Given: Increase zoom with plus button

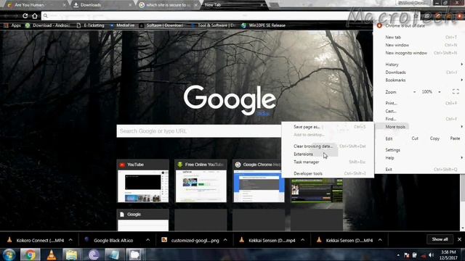Looking at the screenshot, I should click(x=440, y=92).
